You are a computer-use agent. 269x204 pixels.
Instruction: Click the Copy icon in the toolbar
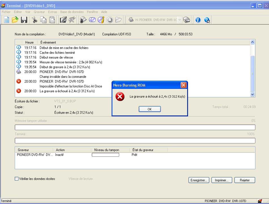[43, 20]
